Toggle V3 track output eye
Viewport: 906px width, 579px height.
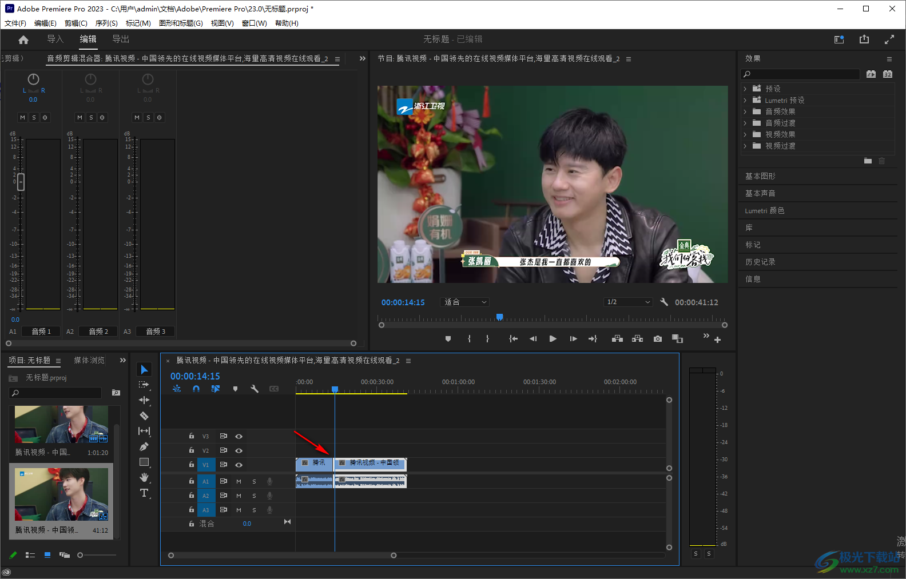pyautogui.click(x=239, y=436)
